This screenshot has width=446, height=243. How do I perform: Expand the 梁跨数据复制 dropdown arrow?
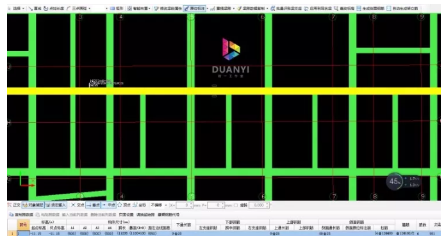coord(267,8)
